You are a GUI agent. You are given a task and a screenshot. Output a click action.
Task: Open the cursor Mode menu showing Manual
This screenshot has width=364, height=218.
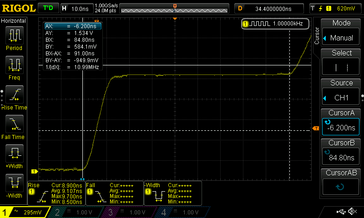point(341,38)
